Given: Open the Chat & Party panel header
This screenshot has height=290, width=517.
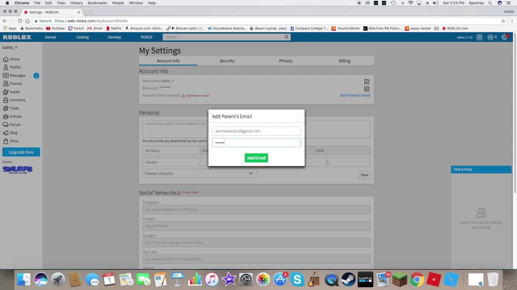Looking at the screenshot, I should pyautogui.click(x=481, y=170).
